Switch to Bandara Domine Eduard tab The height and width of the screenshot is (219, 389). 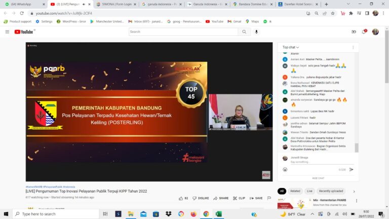[x=253, y=4]
